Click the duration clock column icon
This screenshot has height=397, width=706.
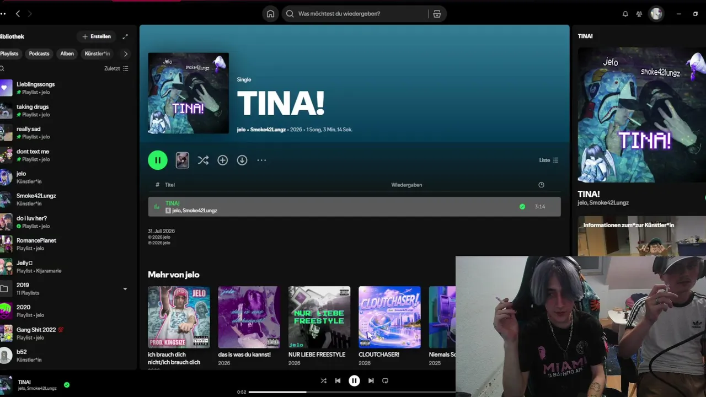click(541, 185)
